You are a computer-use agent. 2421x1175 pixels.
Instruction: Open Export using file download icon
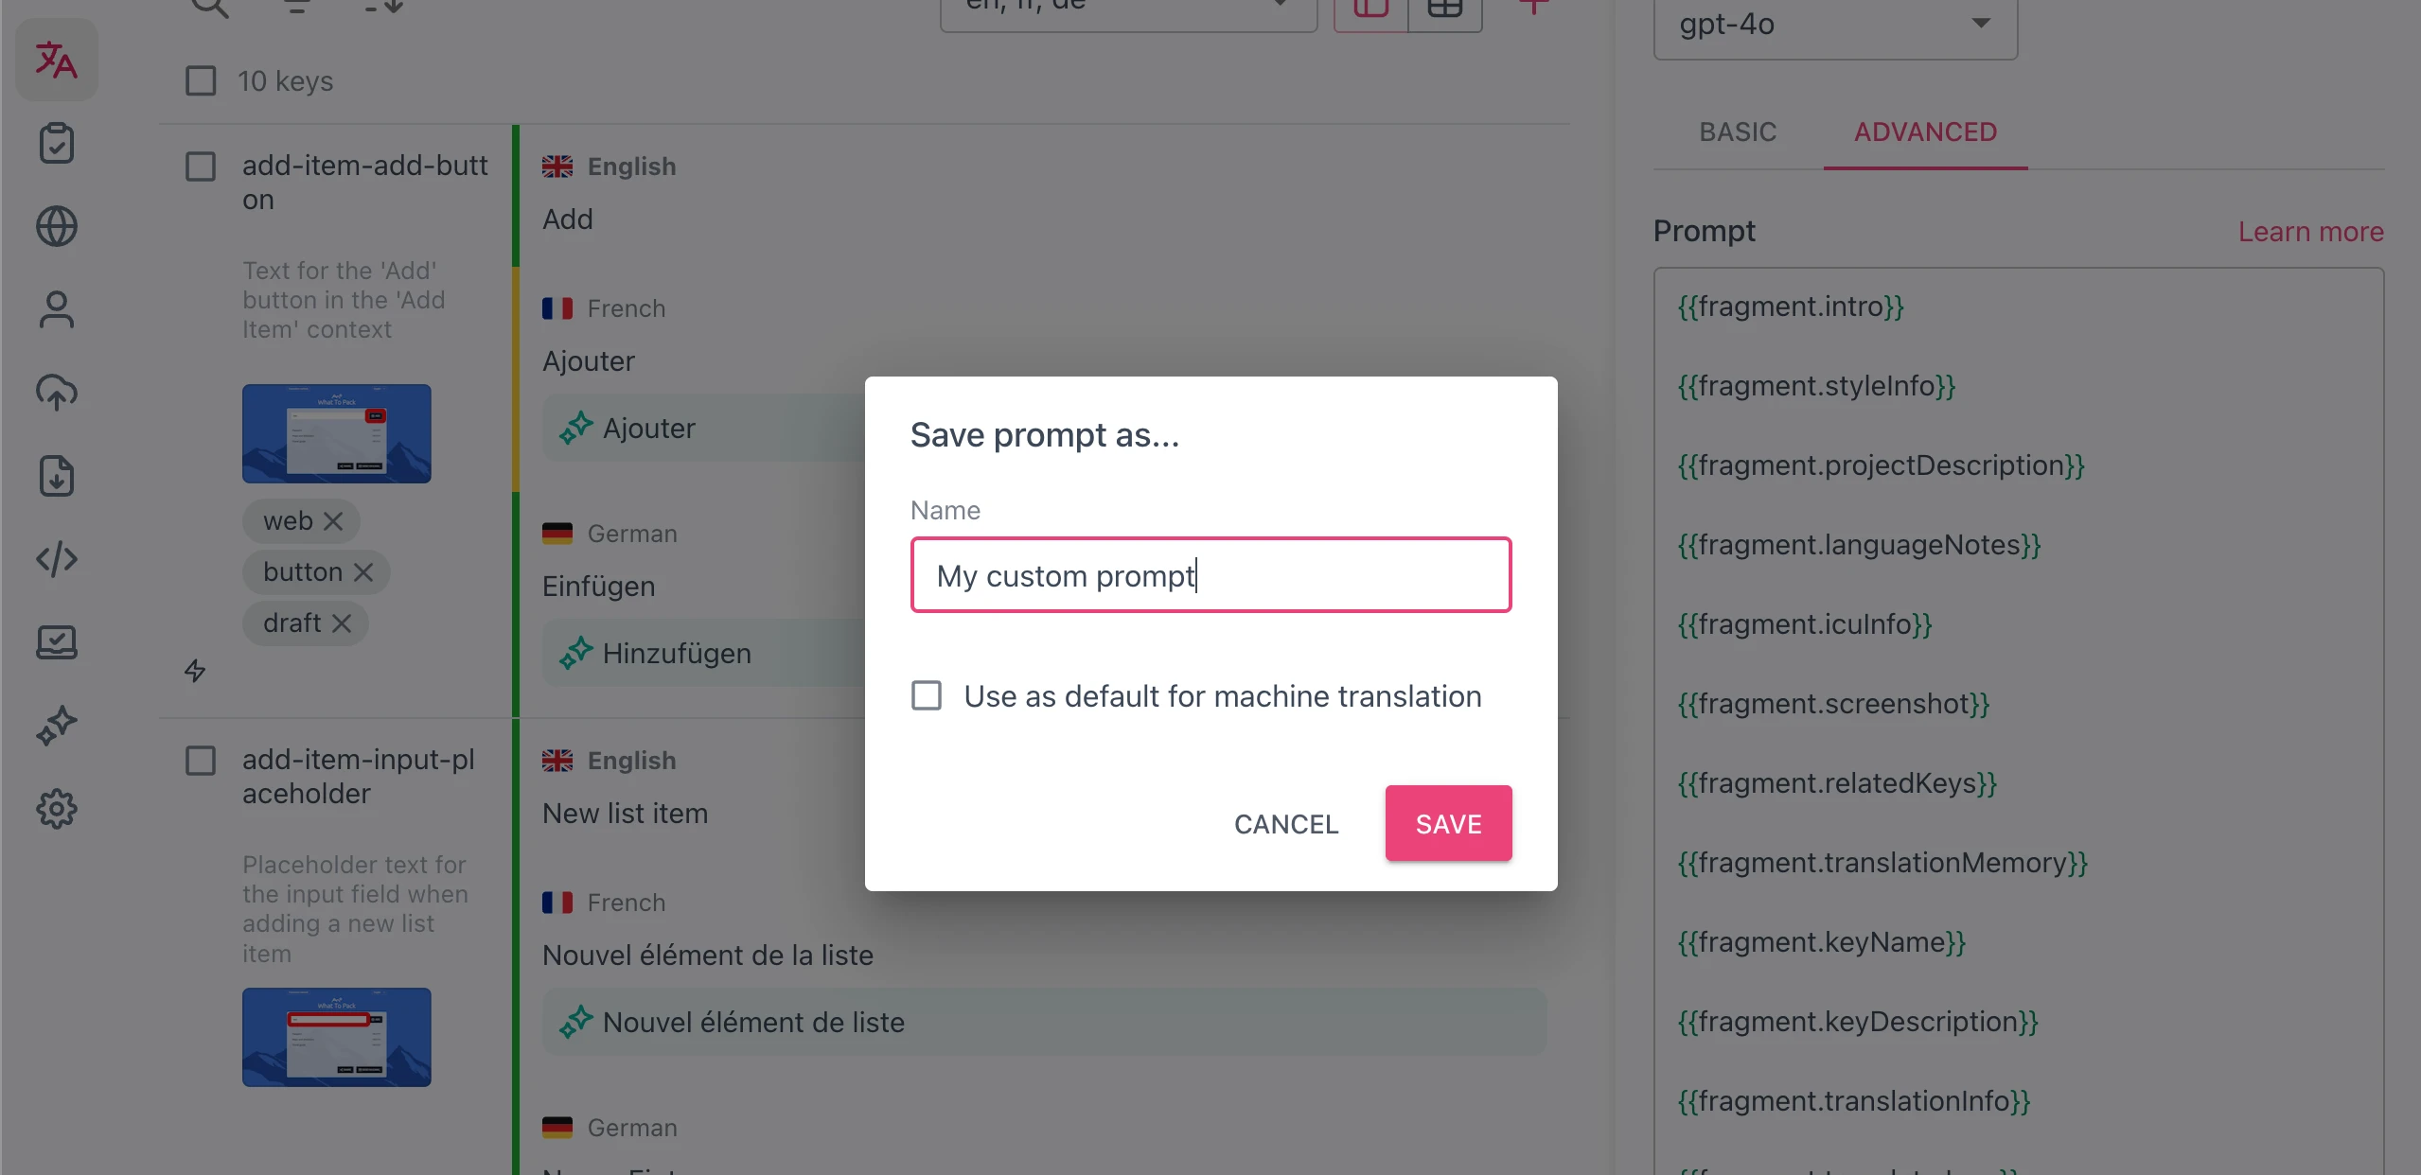point(56,476)
